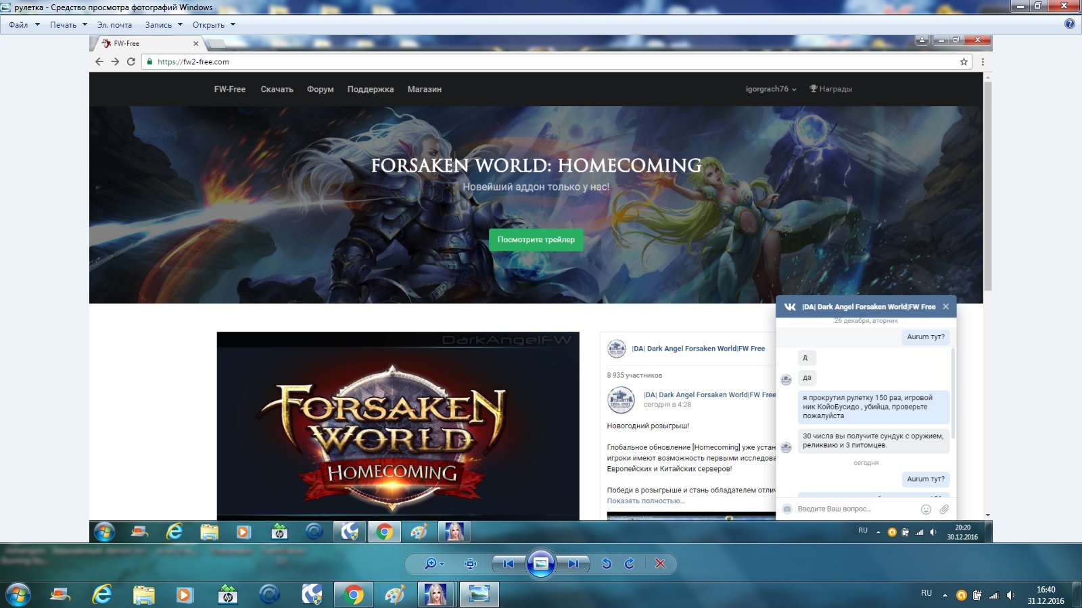Open File Explorer from the 16:40 taskbar

(143, 594)
